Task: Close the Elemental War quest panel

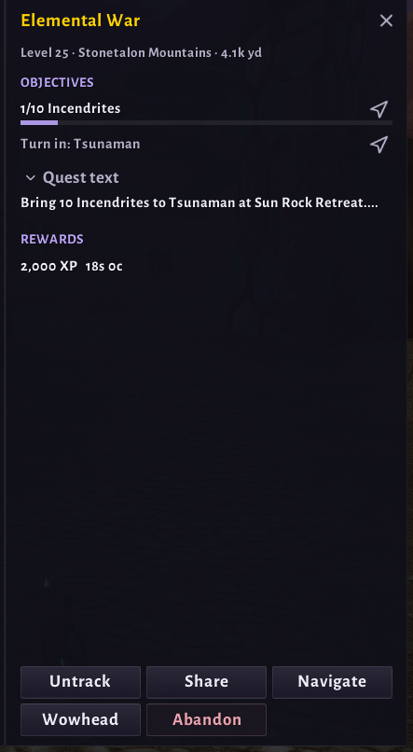Action: pos(386,21)
